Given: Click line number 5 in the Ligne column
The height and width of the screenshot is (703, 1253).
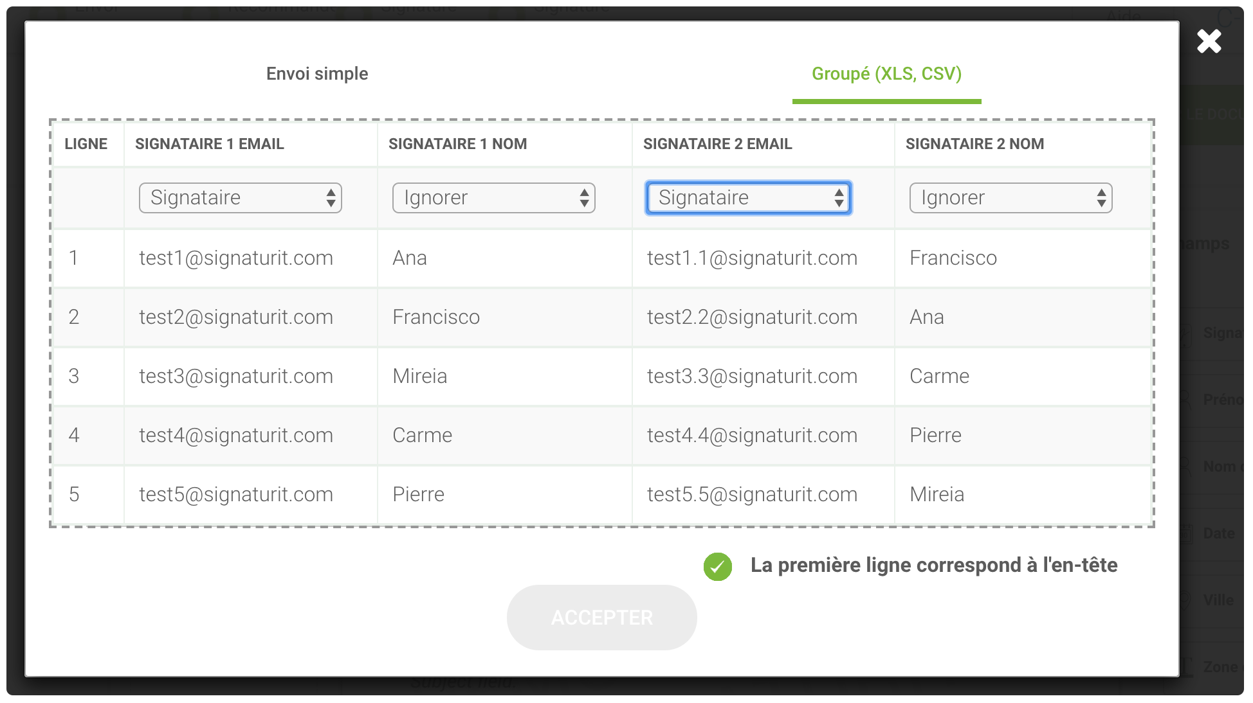Looking at the screenshot, I should tap(74, 495).
